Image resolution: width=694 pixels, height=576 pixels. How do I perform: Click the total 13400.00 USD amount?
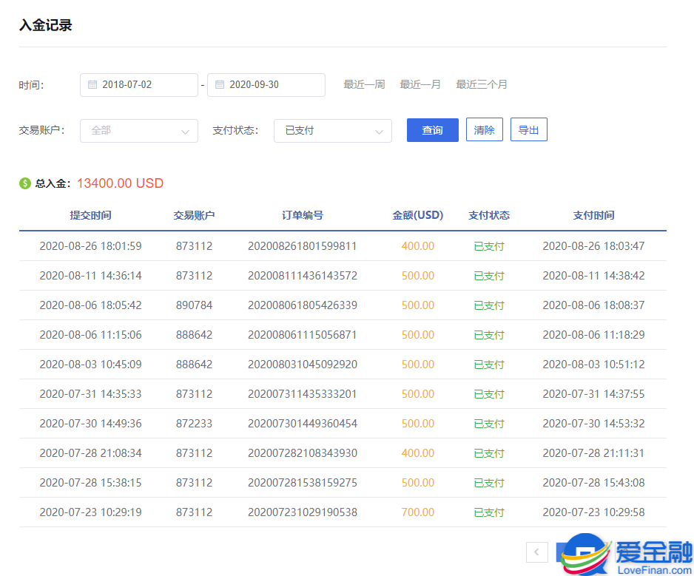pyautogui.click(x=121, y=183)
